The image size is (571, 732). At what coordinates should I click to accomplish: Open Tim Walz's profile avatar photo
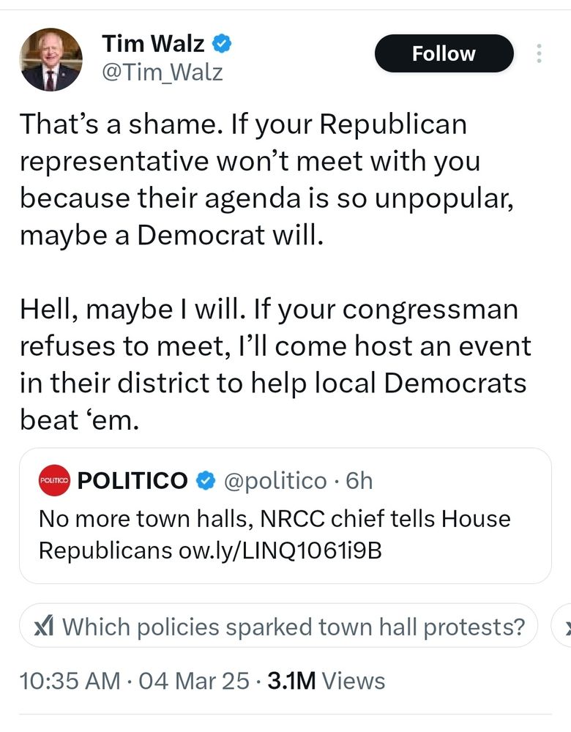point(50,59)
